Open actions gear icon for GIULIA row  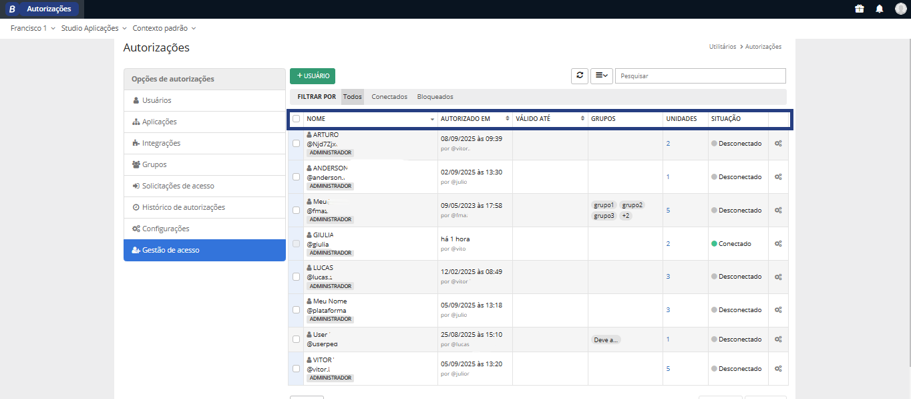pyautogui.click(x=778, y=244)
